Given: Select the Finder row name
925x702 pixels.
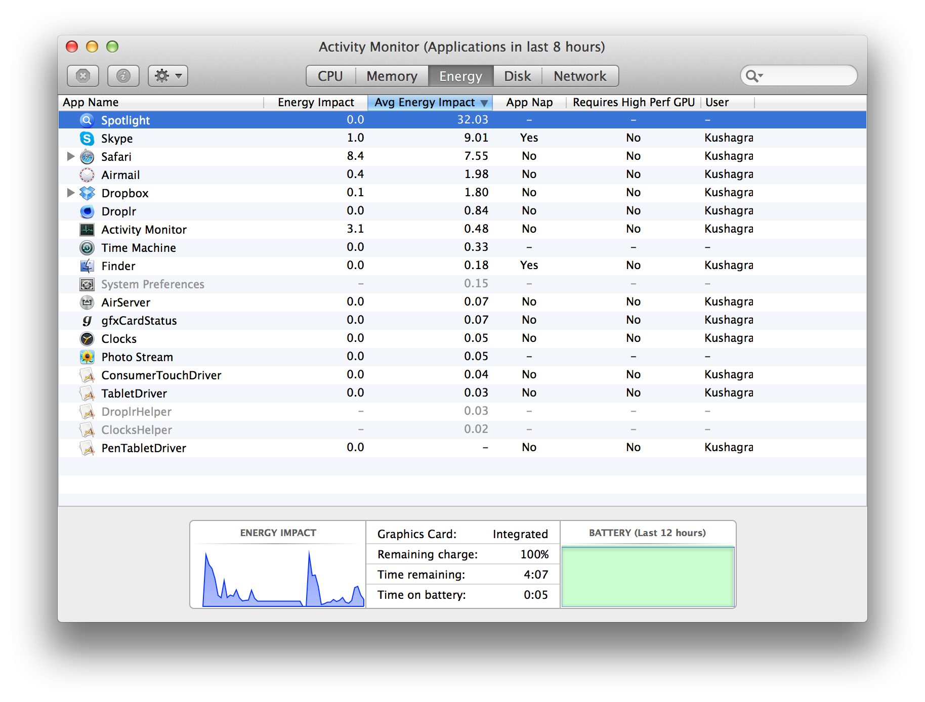Looking at the screenshot, I should pos(118,266).
